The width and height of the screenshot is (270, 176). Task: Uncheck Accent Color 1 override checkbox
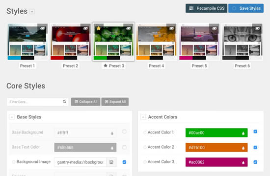(x=255, y=132)
